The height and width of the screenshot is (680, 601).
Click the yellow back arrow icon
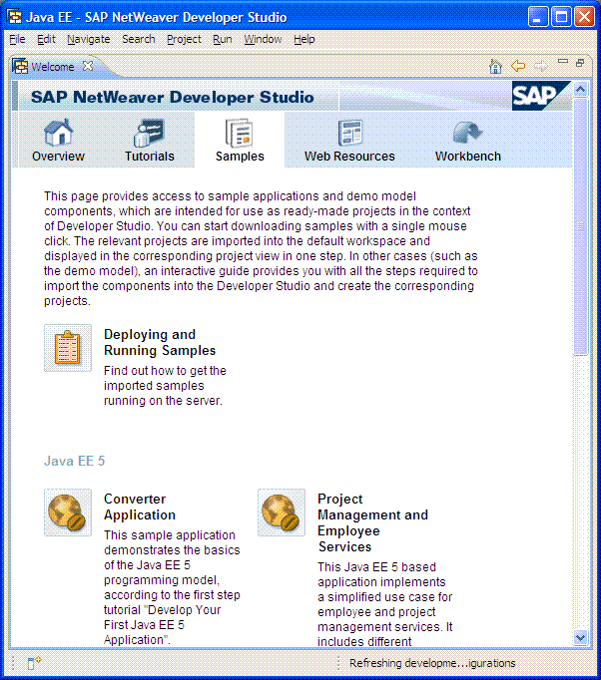click(x=518, y=66)
